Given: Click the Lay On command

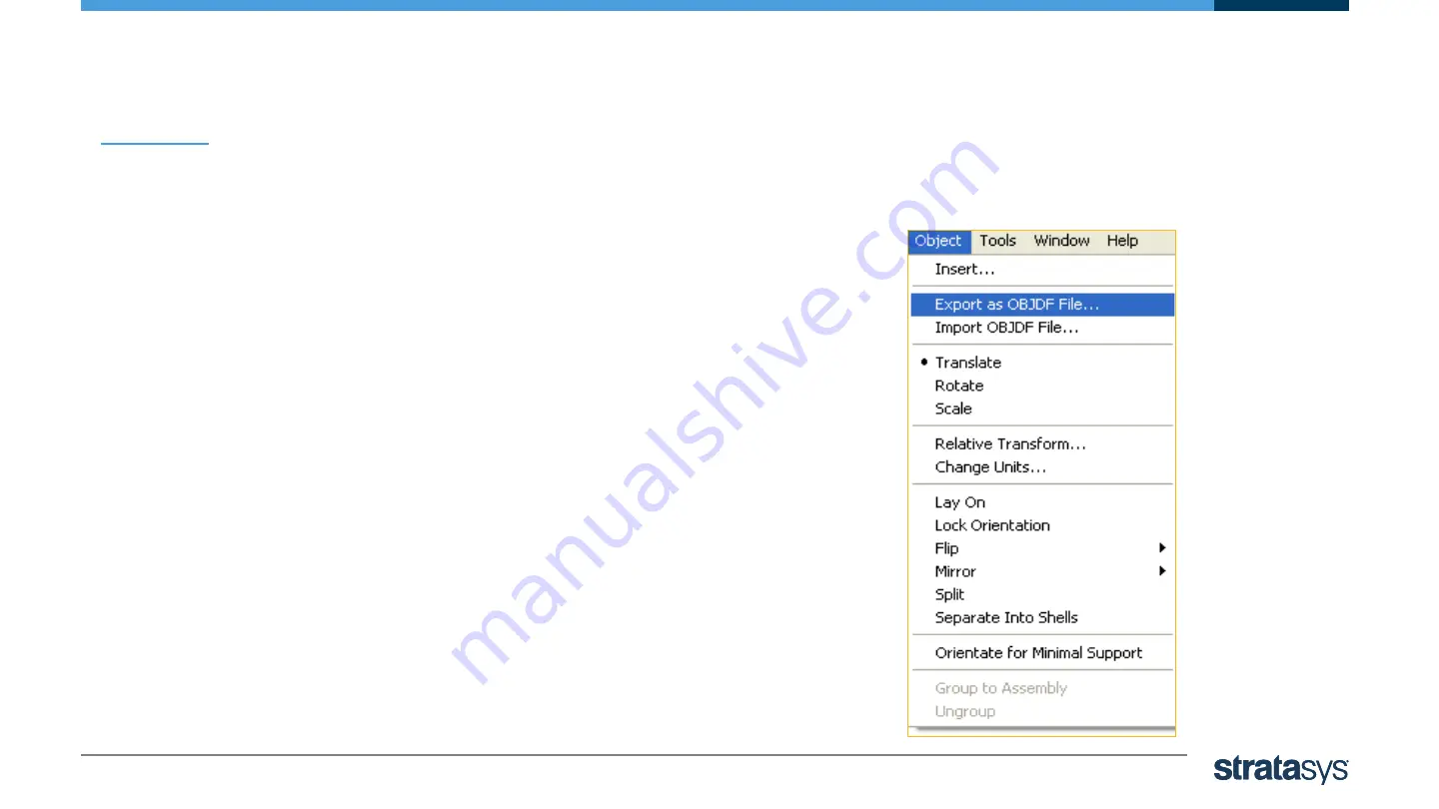Looking at the screenshot, I should pyautogui.click(x=1042, y=502).
